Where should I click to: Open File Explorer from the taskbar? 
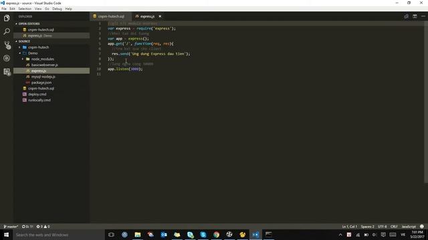tap(138, 235)
